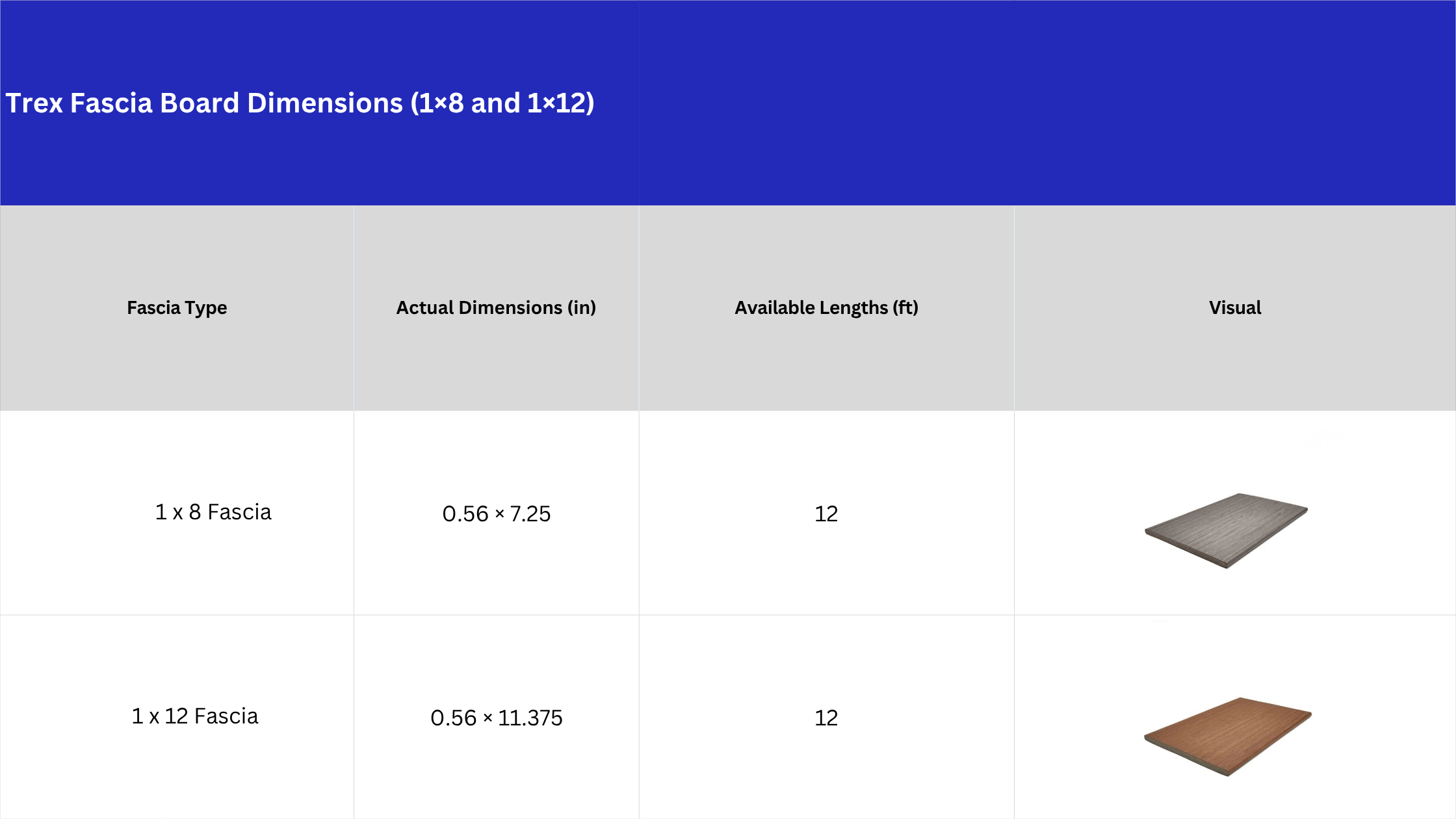Click the '1 x 12 Fascia' cell
Screen dimensions: 1456x819
[195, 716]
